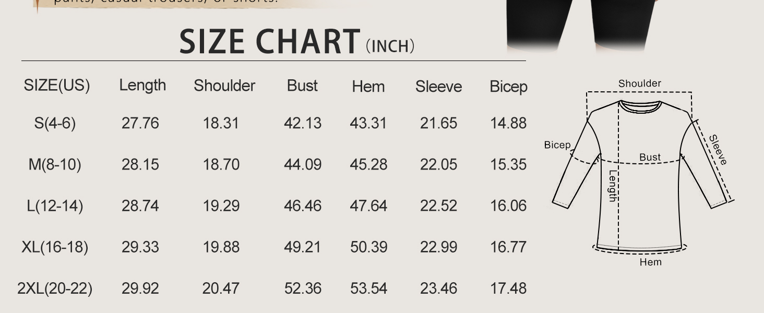
Task: Click the 44.09 bust value
Action: [303, 164]
